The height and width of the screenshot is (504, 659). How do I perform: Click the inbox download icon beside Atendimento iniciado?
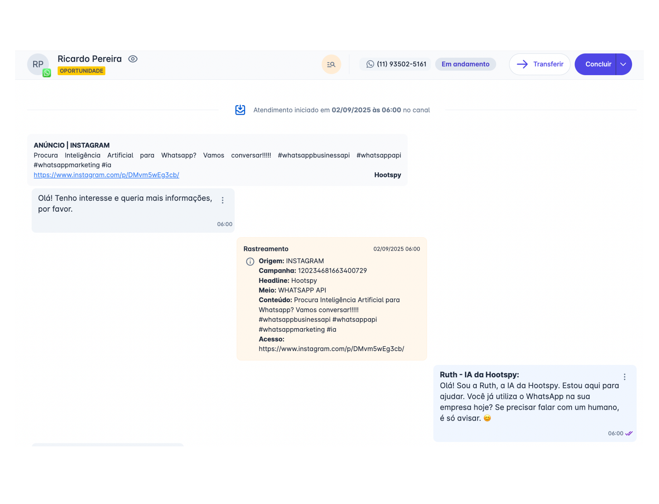240,110
